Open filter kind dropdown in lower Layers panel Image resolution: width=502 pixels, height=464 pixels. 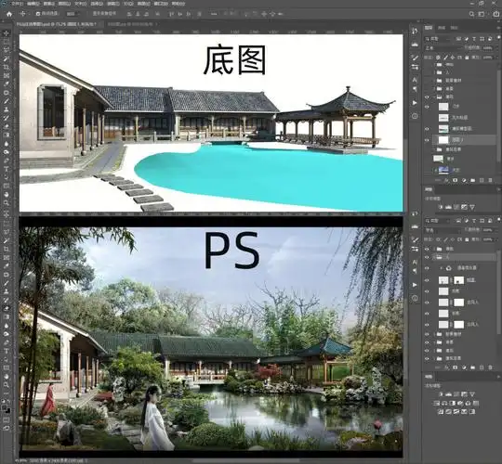tap(437, 221)
